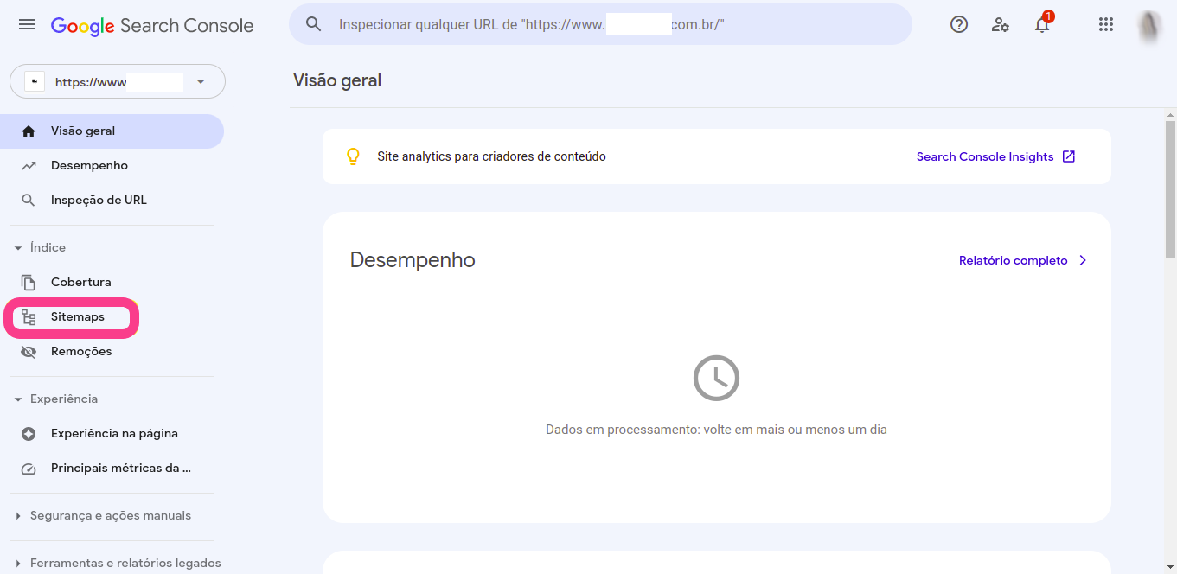
Task: Open the Google apps grid
Action: point(1105,24)
